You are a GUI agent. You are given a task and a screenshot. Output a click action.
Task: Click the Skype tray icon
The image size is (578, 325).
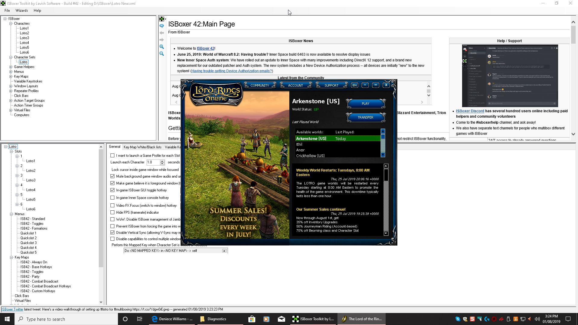[458, 319]
